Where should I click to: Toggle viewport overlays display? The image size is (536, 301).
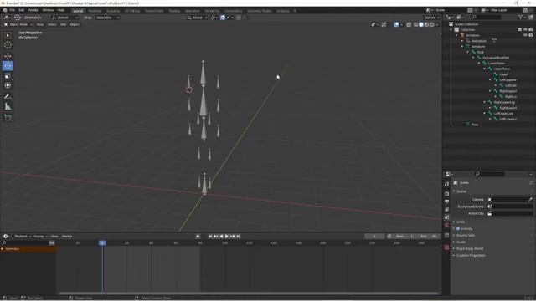tap(396, 24)
